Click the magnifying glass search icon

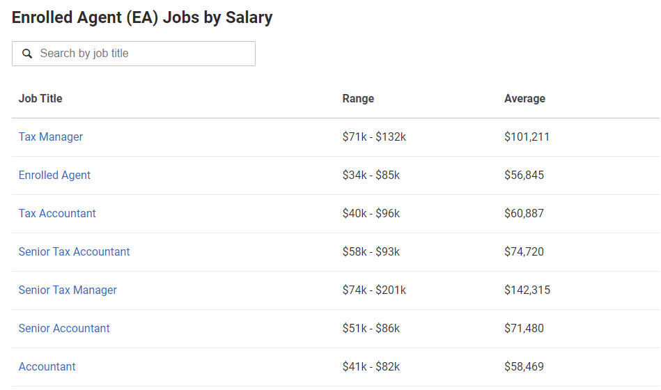[27, 54]
